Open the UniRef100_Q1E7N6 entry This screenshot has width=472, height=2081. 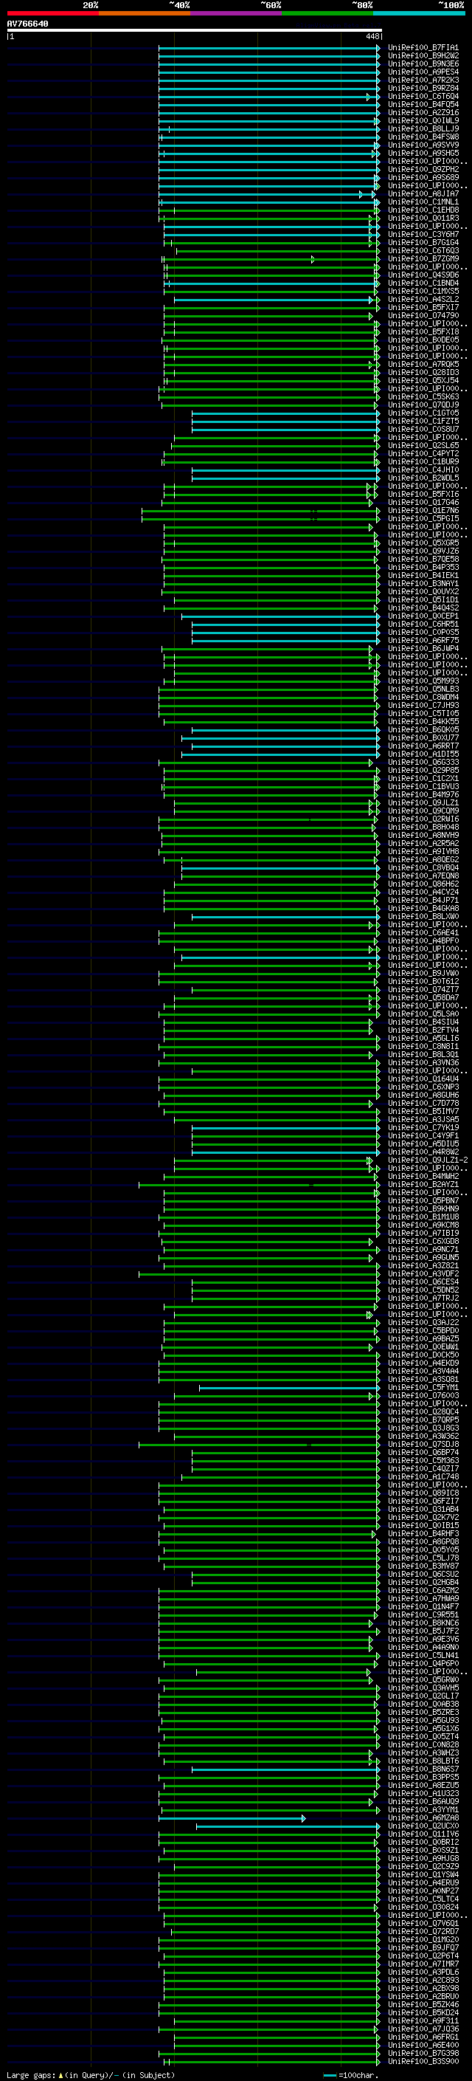click(x=423, y=511)
